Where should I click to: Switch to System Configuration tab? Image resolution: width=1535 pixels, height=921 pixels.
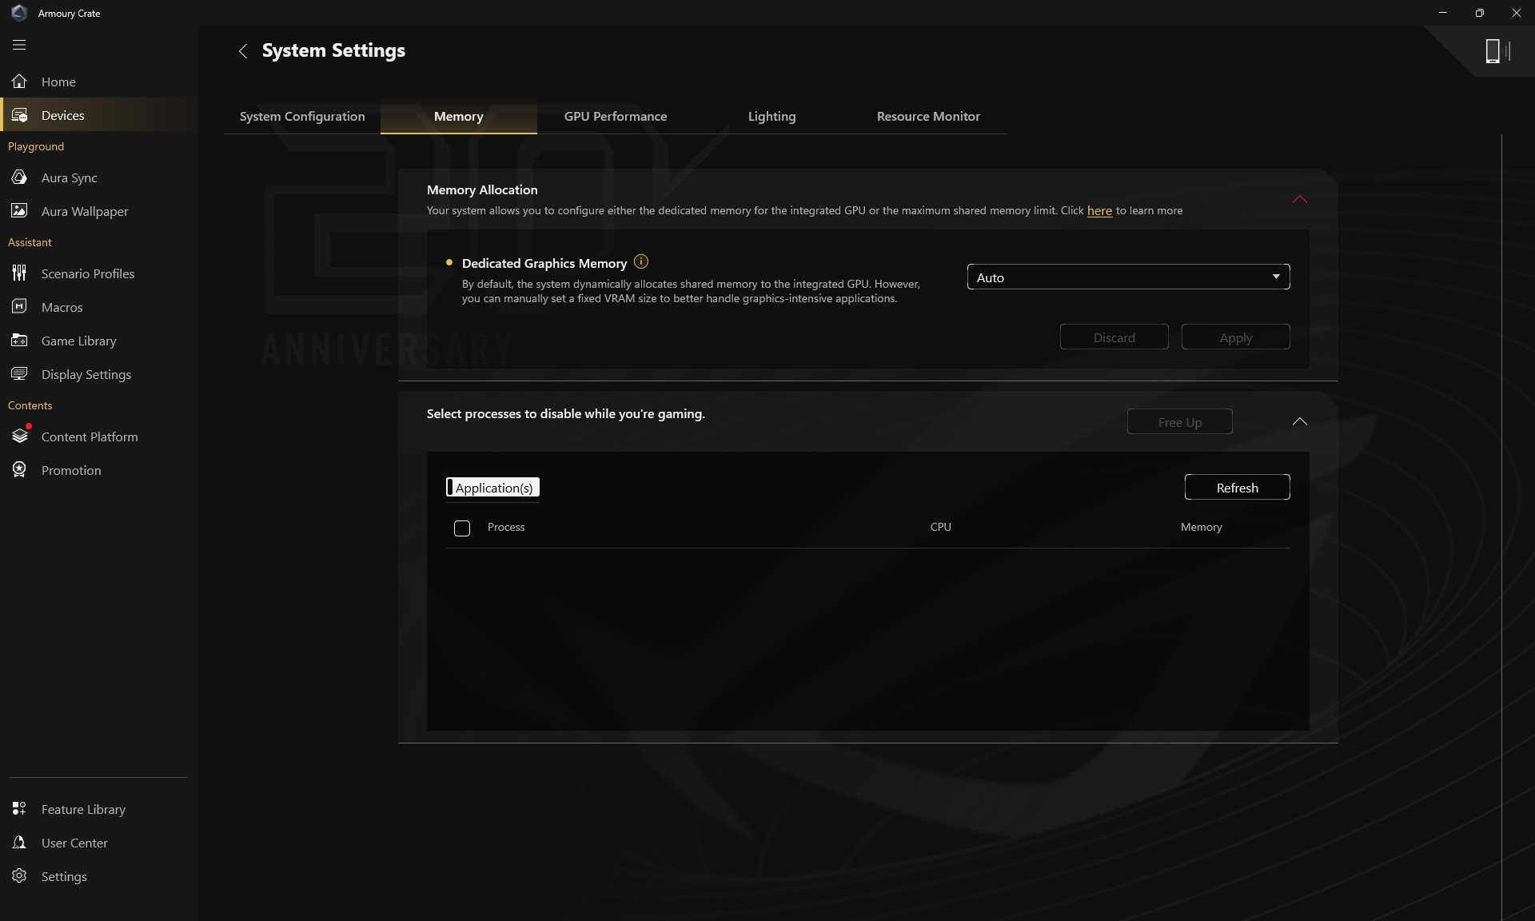click(x=302, y=117)
